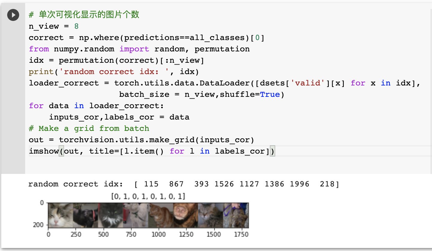Click the 'correct = np.where' code line

[147, 38]
